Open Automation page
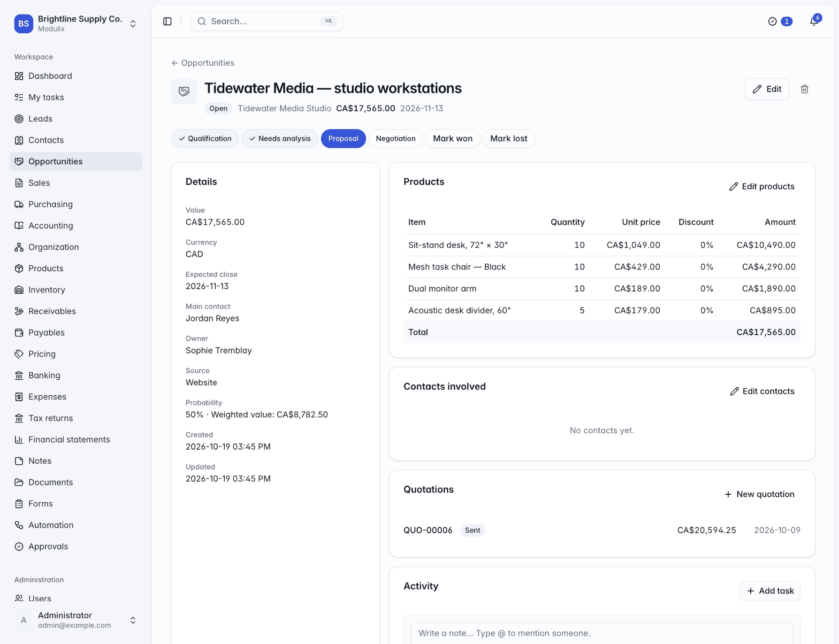 pos(76,525)
